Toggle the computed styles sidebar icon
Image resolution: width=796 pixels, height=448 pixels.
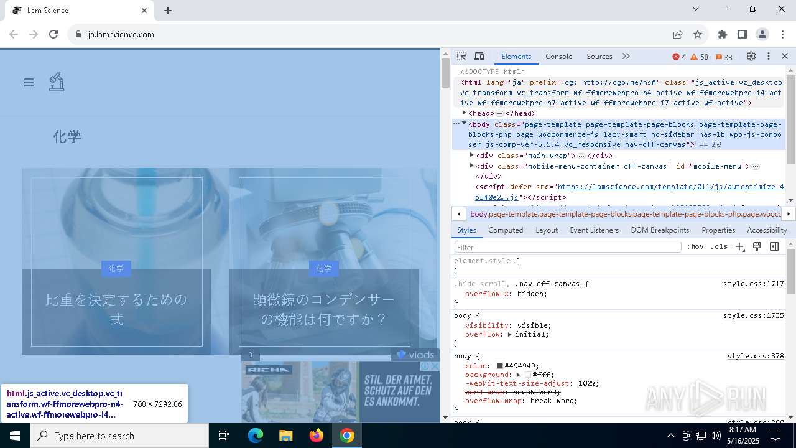pyautogui.click(x=774, y=247)
